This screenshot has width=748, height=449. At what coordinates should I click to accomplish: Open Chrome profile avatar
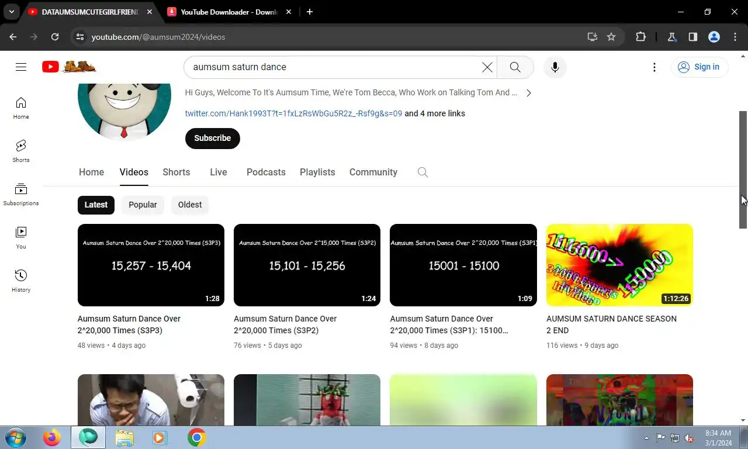tap(714, 37)
